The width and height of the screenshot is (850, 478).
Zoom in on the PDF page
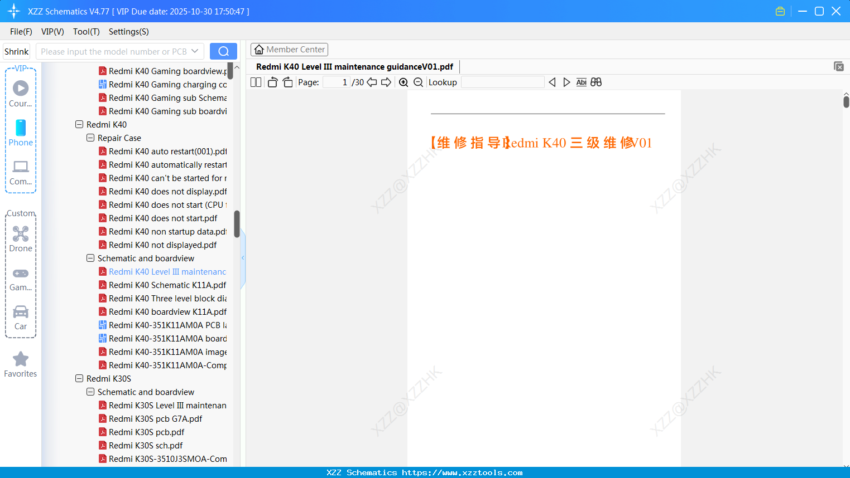tap(404, 82)
